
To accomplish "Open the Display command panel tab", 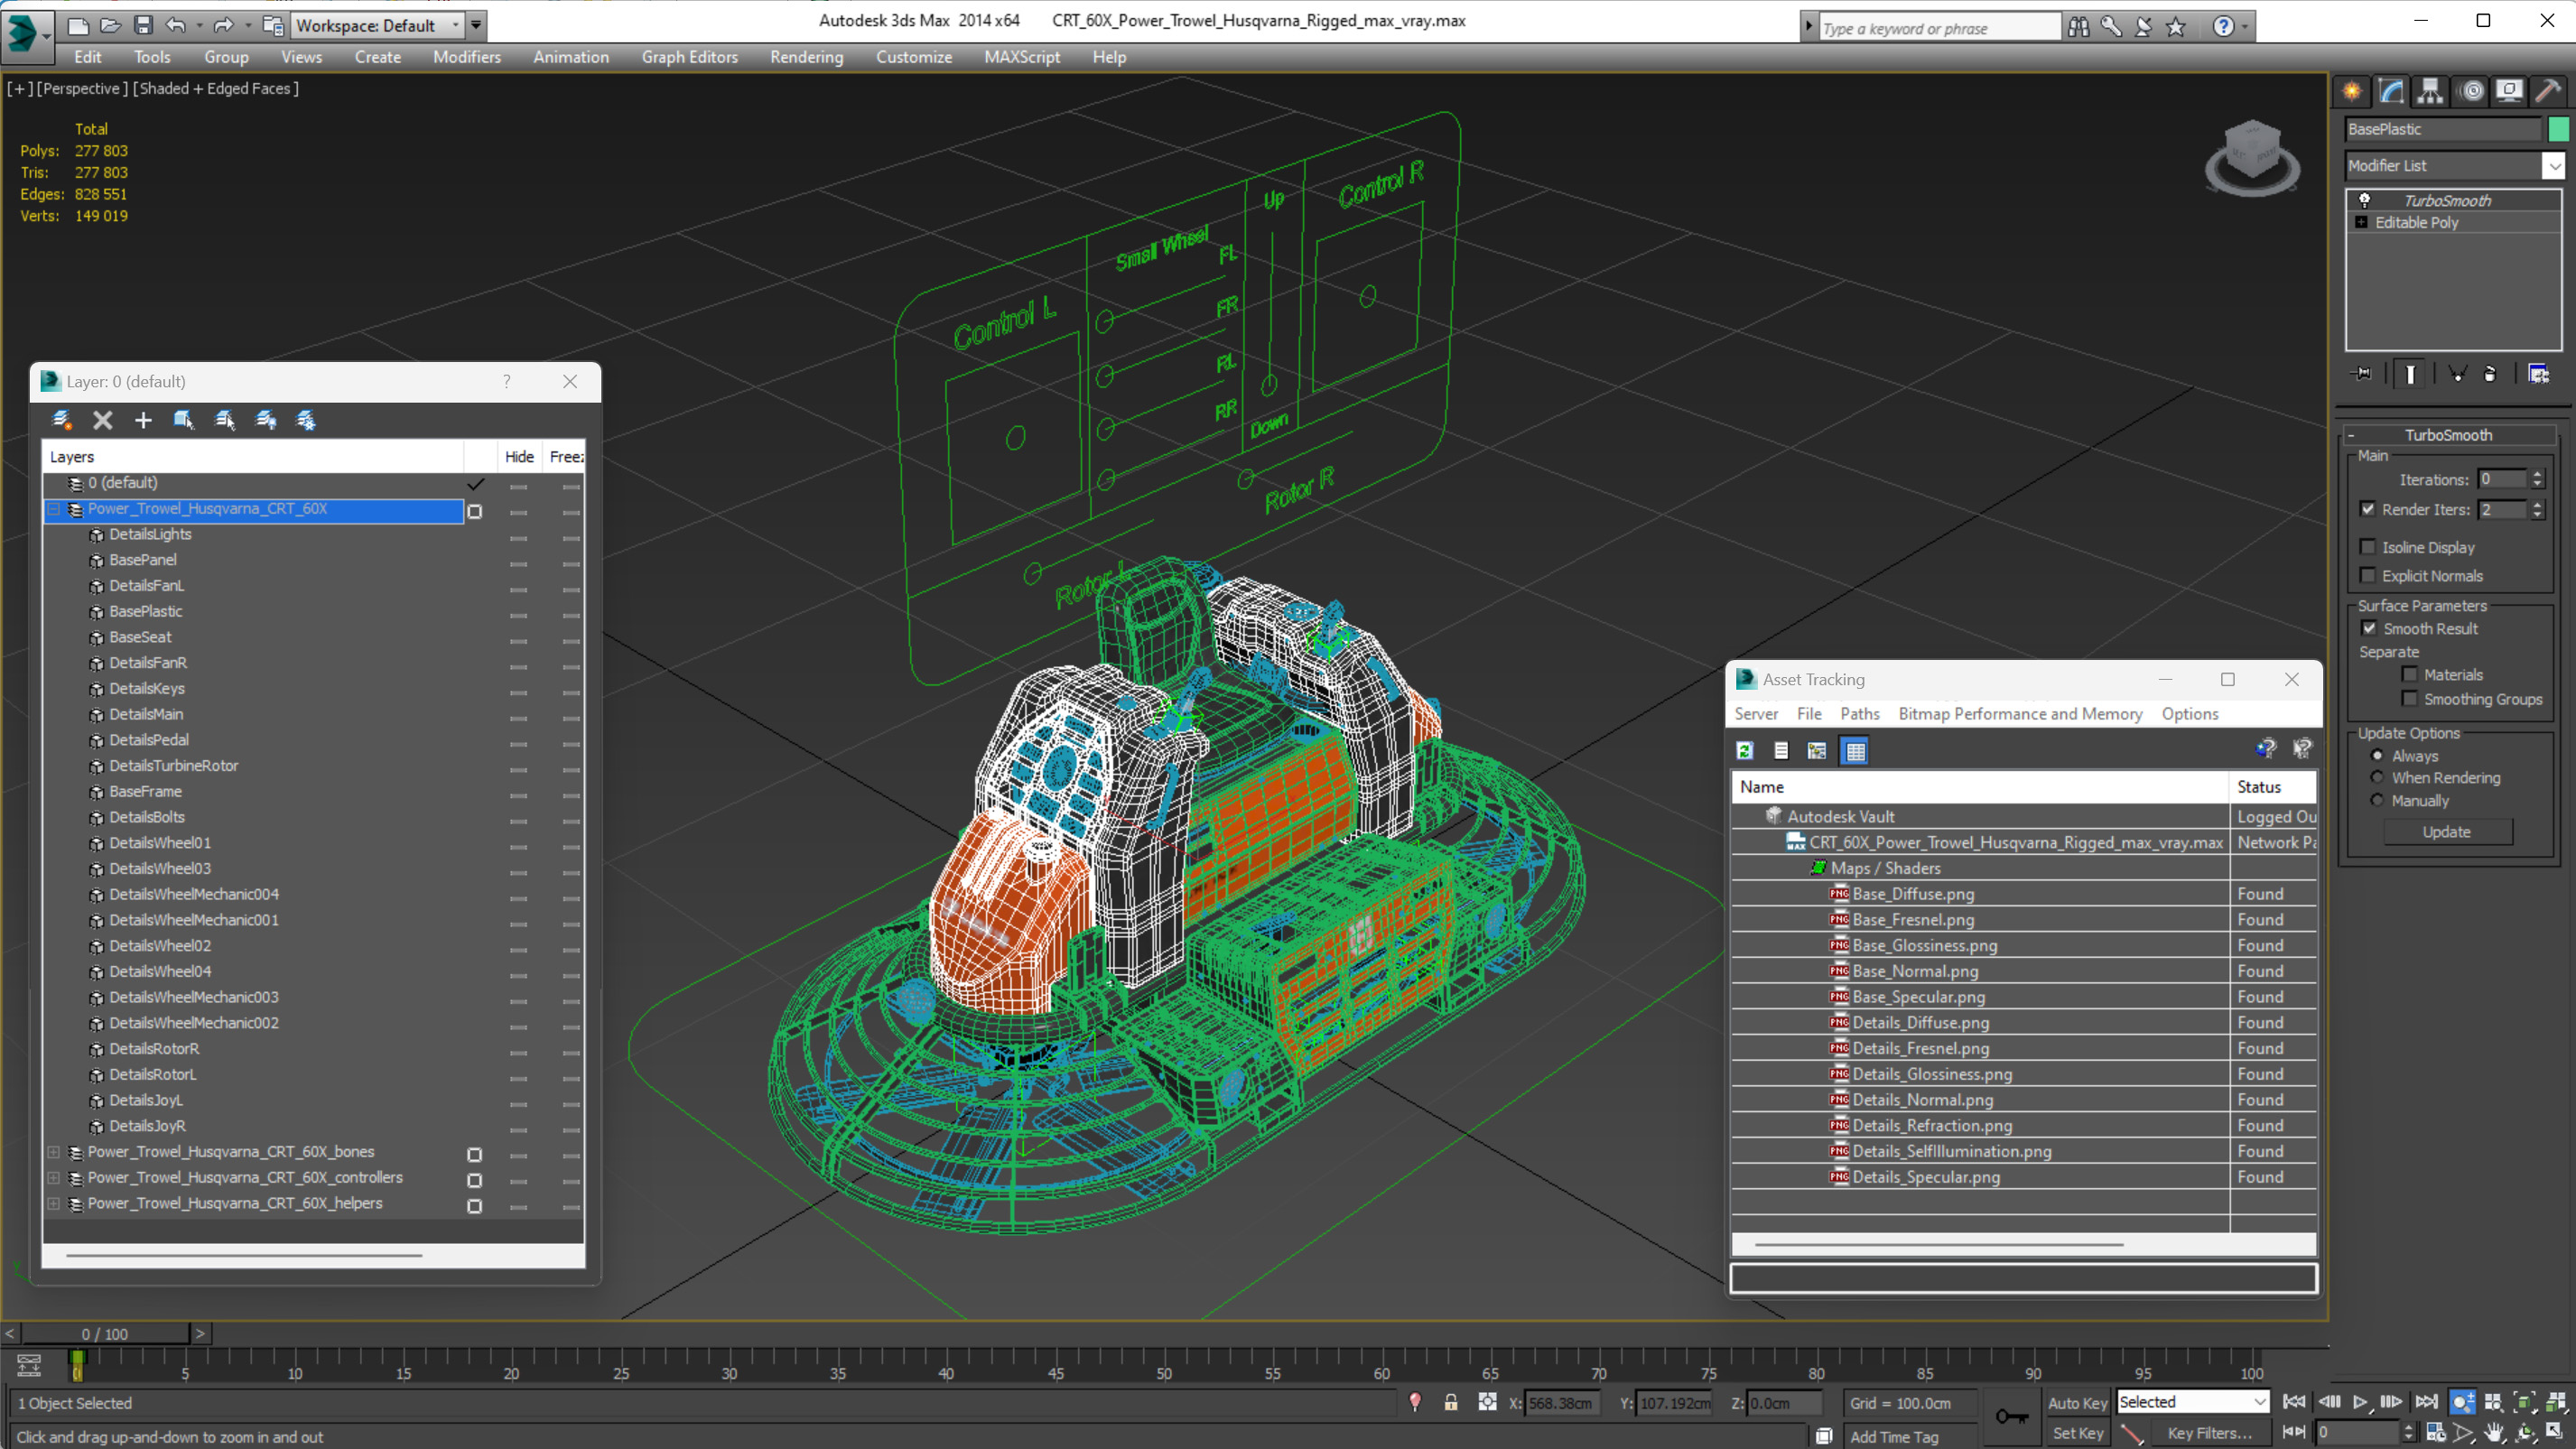I will coord(2509,91).
